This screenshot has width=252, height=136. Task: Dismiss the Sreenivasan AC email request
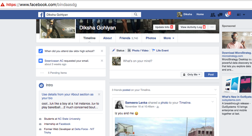102,61
